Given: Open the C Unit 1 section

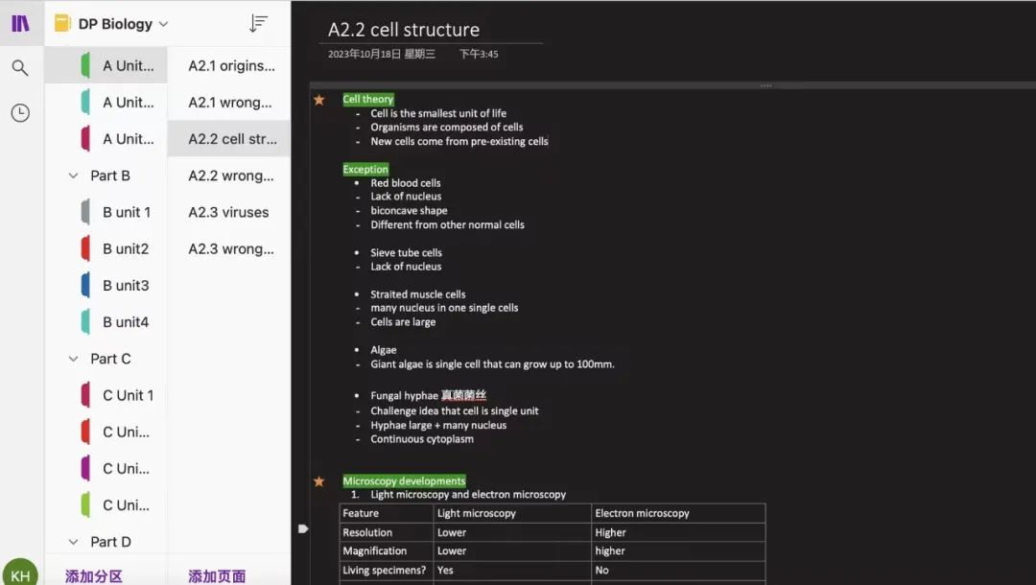Looking at the screenshot, I should [128, 395].
